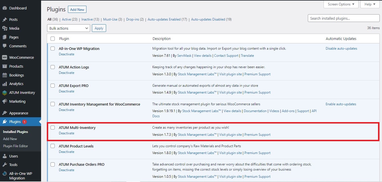
Task: Toggle the select-all plugins header checkbox
Action: 52,39
